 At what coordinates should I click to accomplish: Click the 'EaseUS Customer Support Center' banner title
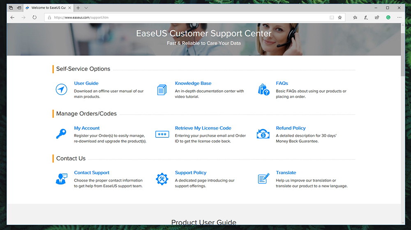[204, 33]
